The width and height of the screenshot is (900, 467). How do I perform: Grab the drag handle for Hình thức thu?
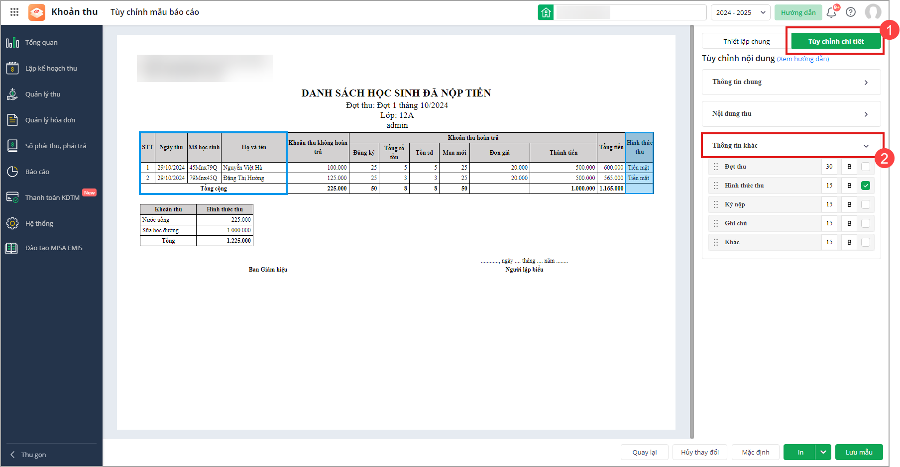[716, 186]
